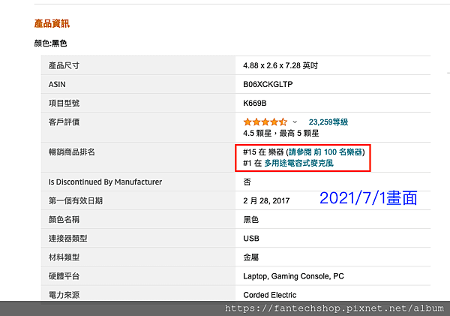Select the value Laptop, Gaming Console, PC
450x316 pixels.
click(x=293, y=276)
